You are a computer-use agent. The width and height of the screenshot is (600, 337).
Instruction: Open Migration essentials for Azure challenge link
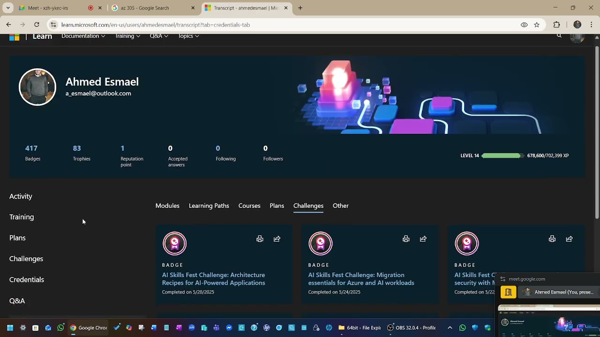point(361,278)
